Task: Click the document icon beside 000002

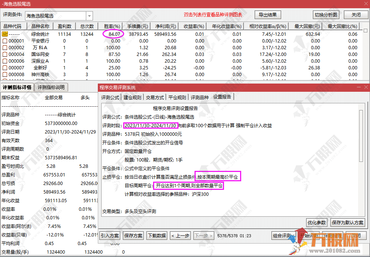Action: pos(5,48)
